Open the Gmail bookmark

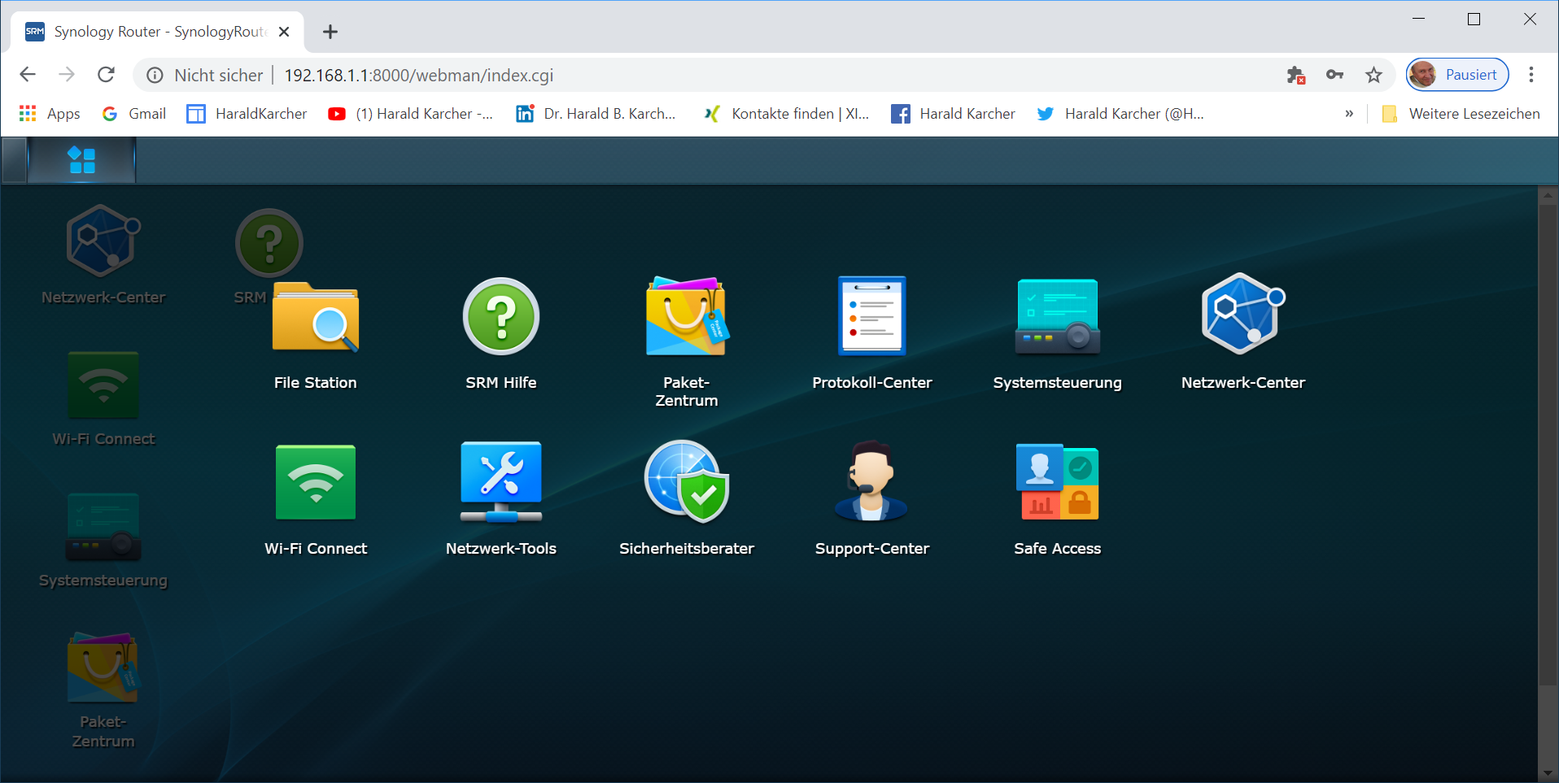pos(134,114)
